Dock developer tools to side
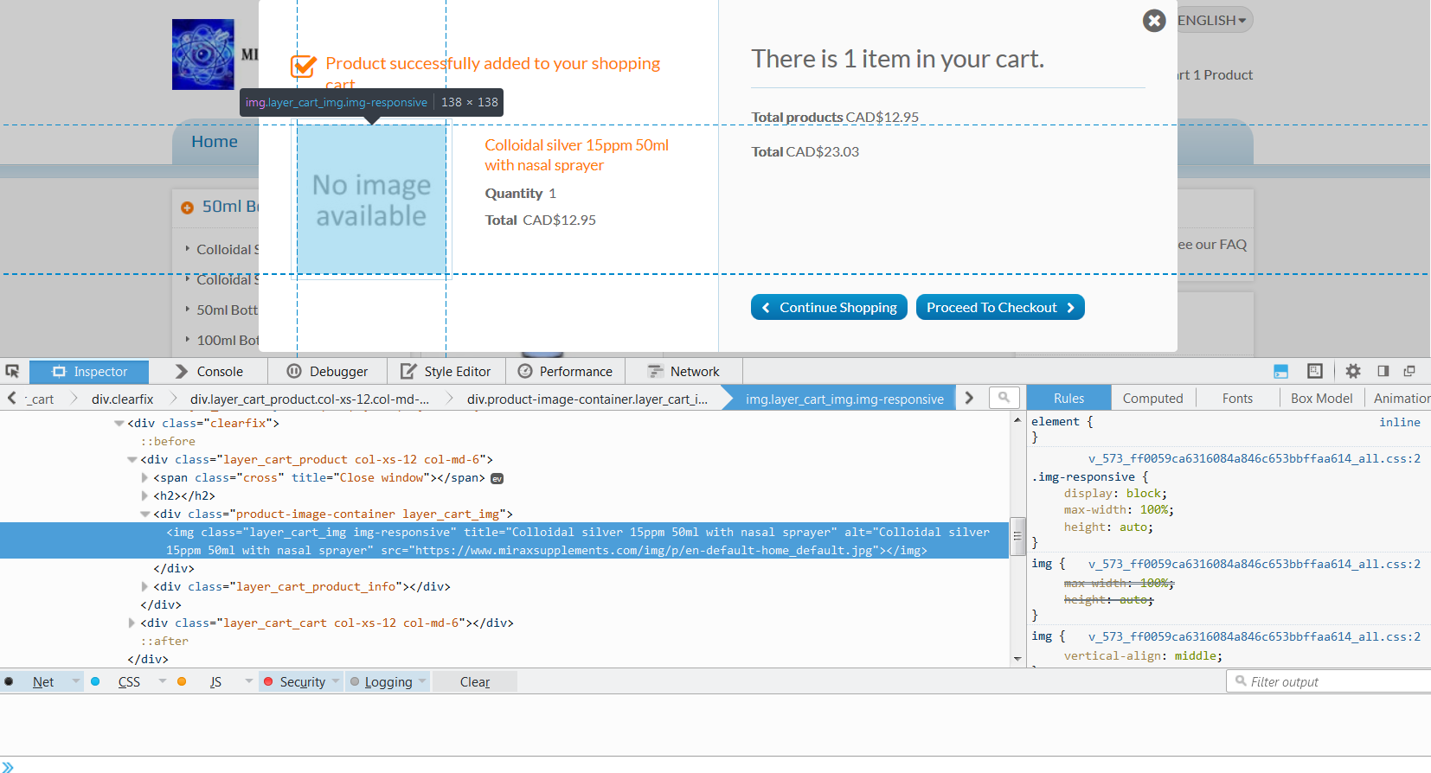Screen dimensions: 1431x773 pos(1383,371)
